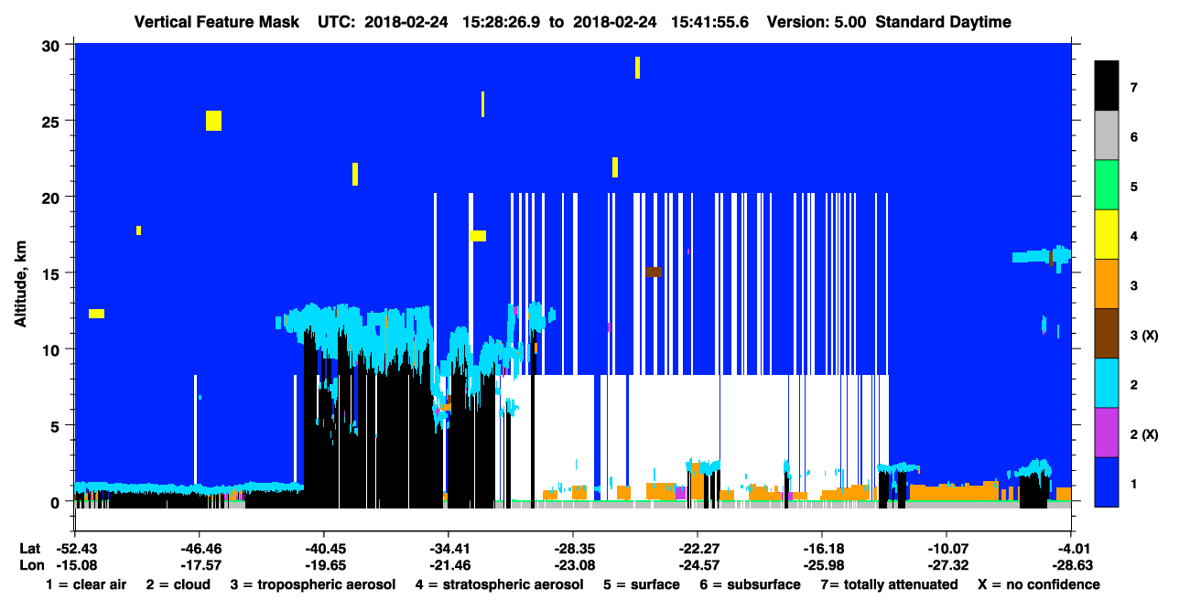This screenshot has height=610, width=1190.
Task: Click the 'Vertical Feature Mask' title text
Action: [216, 22]
